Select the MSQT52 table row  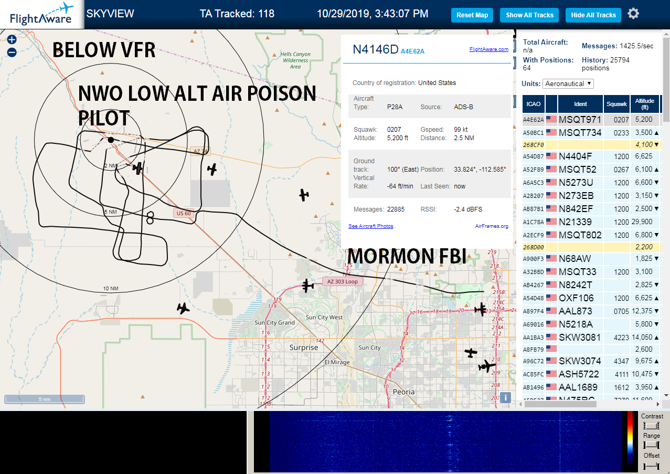(591, 169)
